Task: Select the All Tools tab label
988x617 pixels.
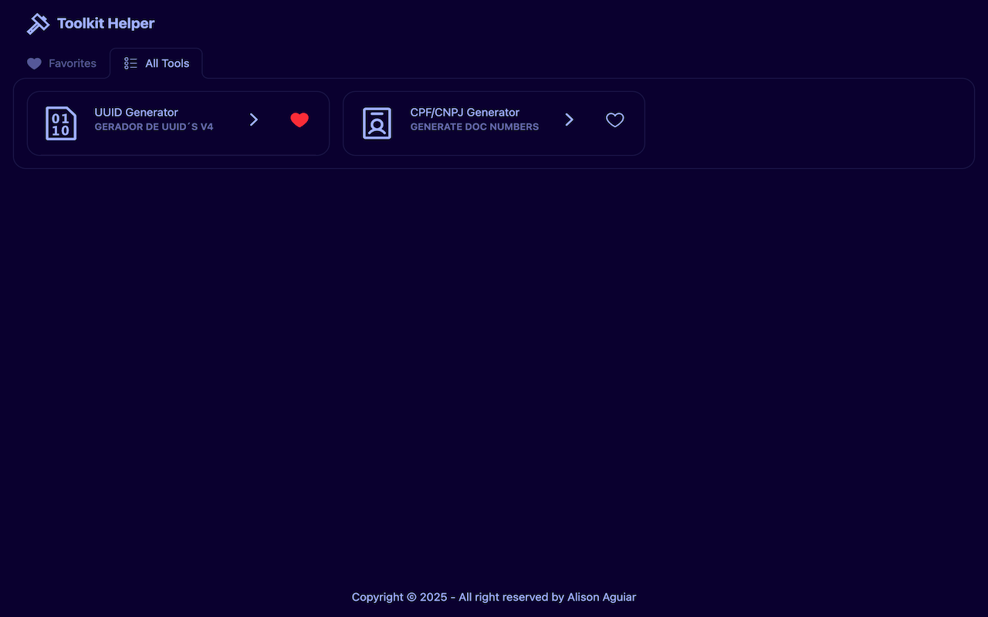Action: 167,63
